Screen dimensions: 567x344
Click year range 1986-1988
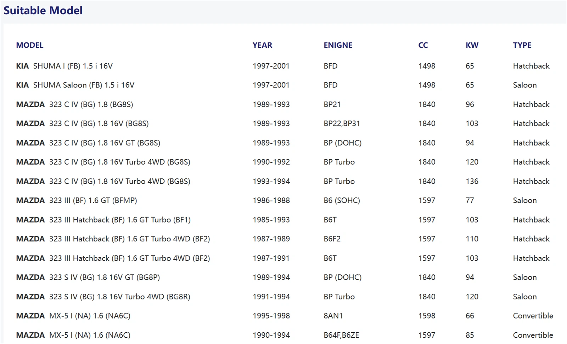(x=271, y=200)
